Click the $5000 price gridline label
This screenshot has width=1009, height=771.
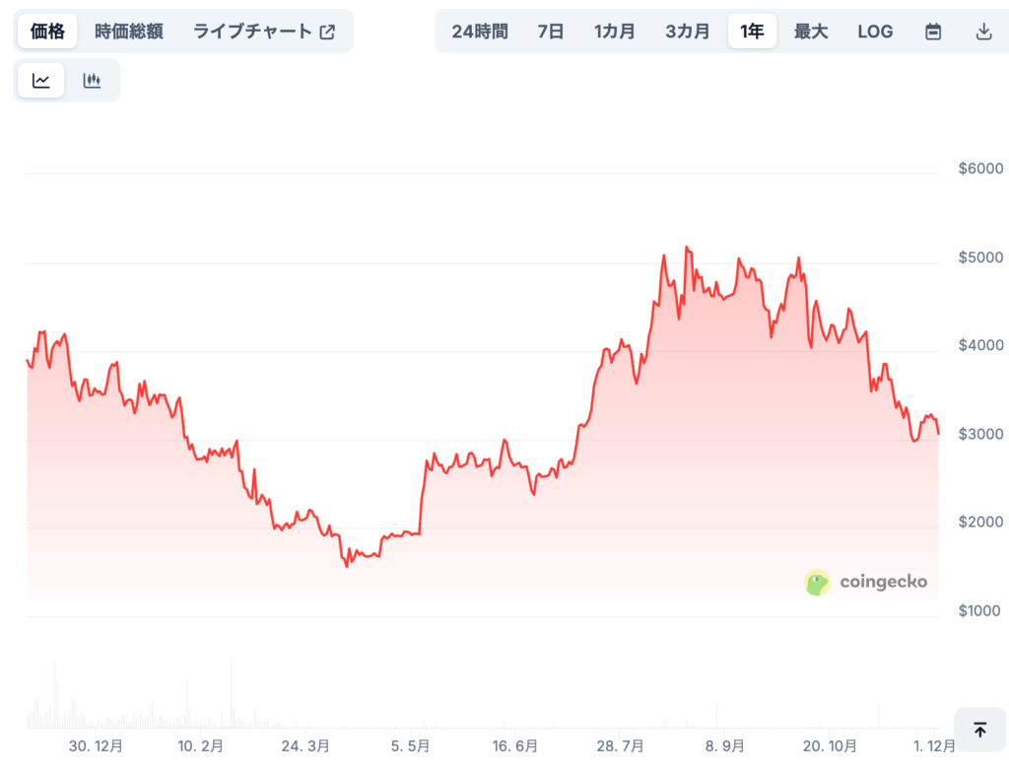(979, 257)
